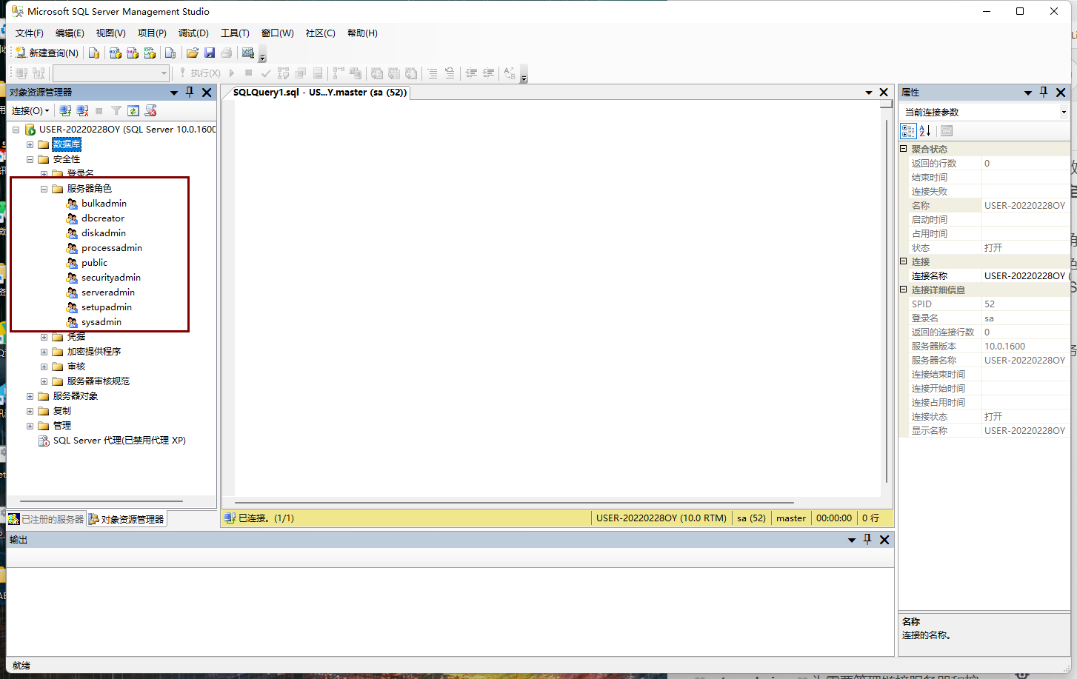The width and height of the screenshot is (1077, 679).
Task: Click the Categorized view icon in Properties
Action: click(908, 131)
